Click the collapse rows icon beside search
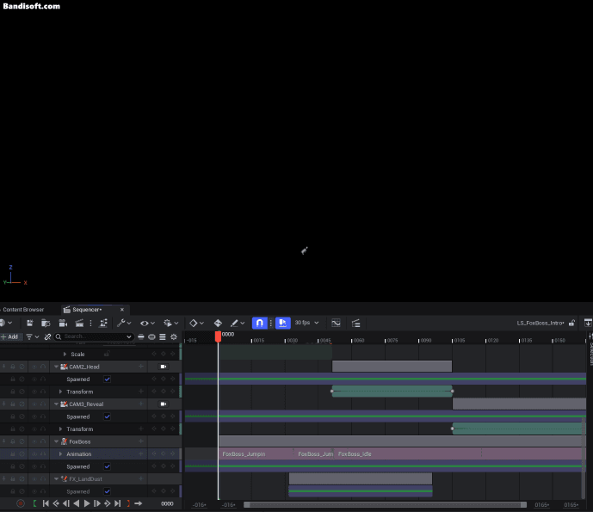 tap(140, 336)
